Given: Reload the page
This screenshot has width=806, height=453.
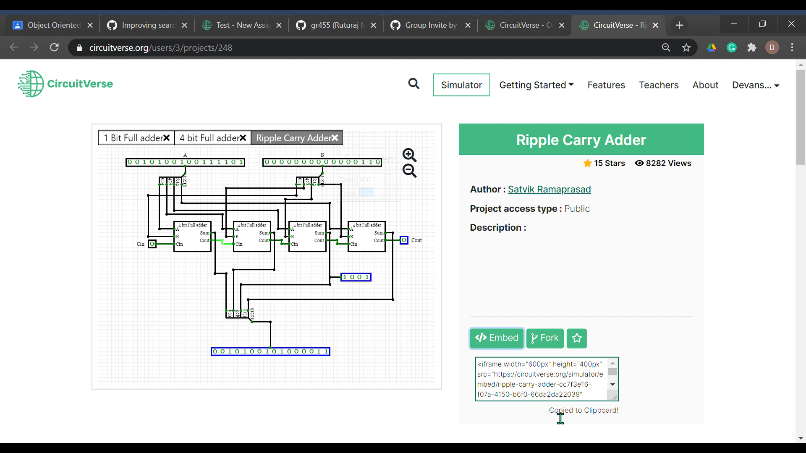Looking at the screenshot, I should tap(54, 47).
